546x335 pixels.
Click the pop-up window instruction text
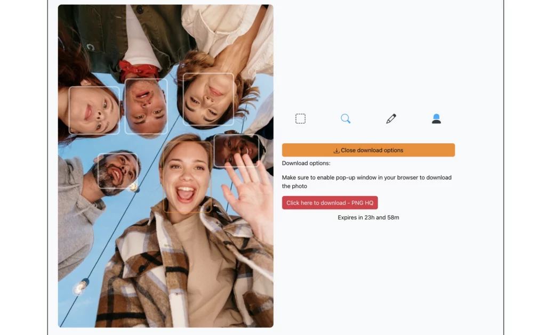[366, 182]
